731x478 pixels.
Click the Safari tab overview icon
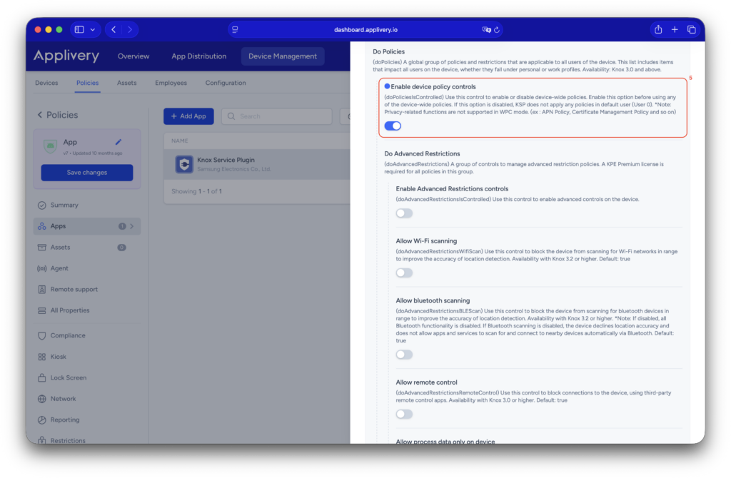(x=691, y=29)
